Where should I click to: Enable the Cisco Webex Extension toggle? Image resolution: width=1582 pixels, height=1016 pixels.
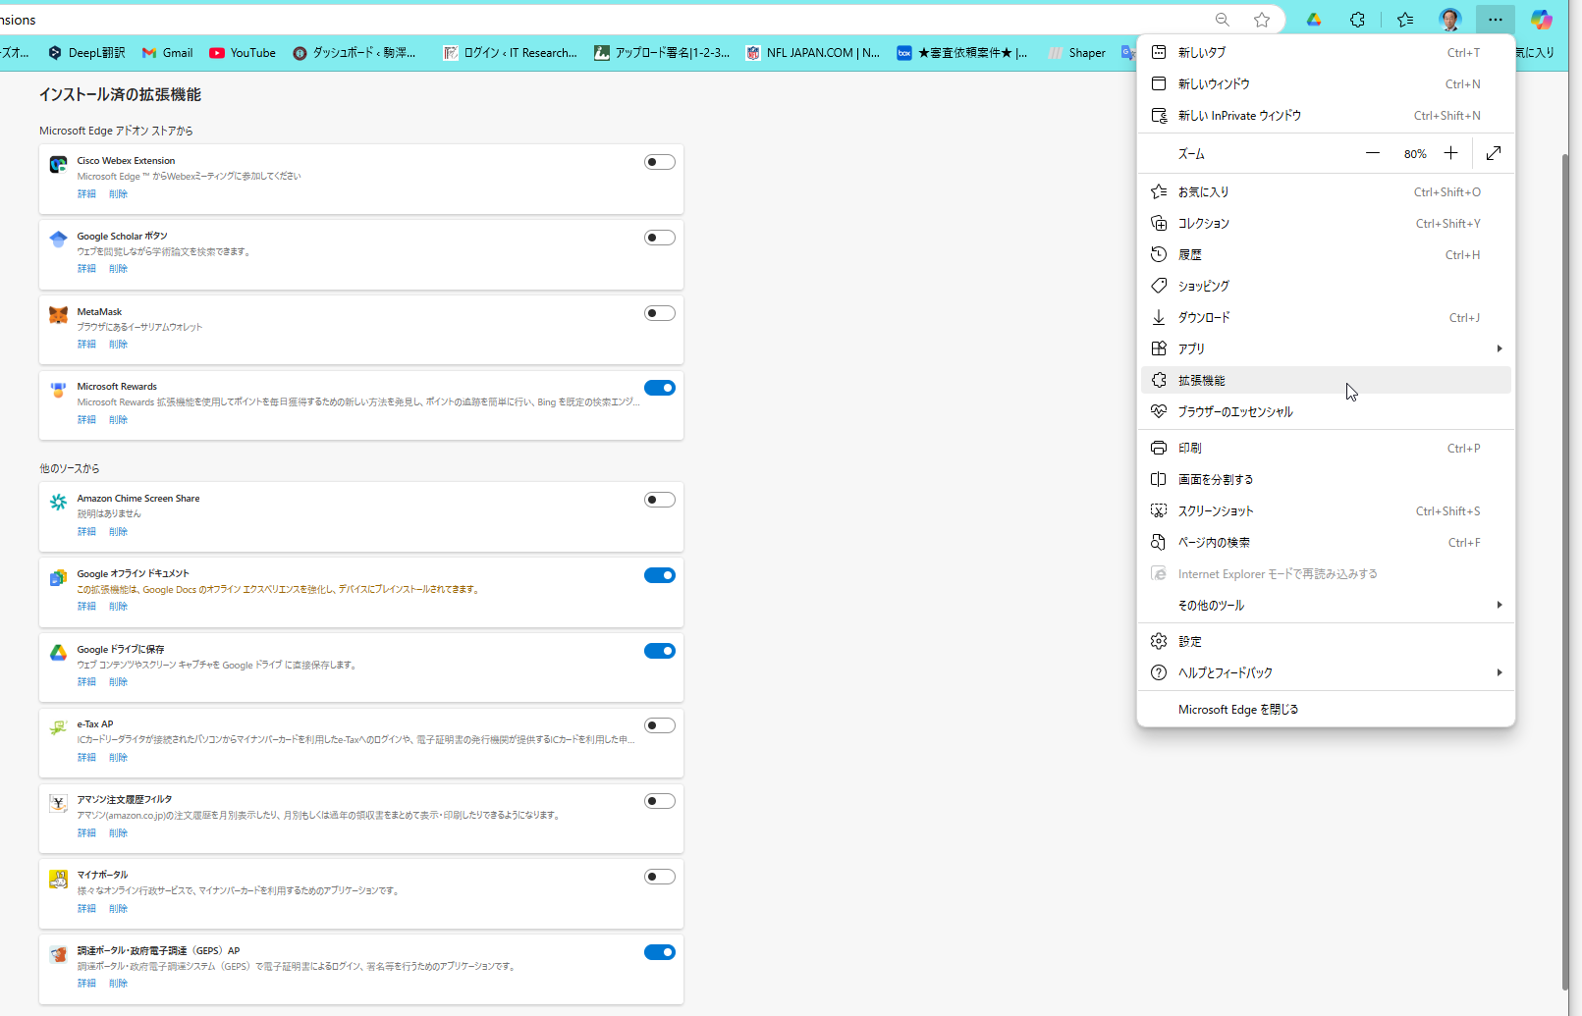(x=659, y=162)
